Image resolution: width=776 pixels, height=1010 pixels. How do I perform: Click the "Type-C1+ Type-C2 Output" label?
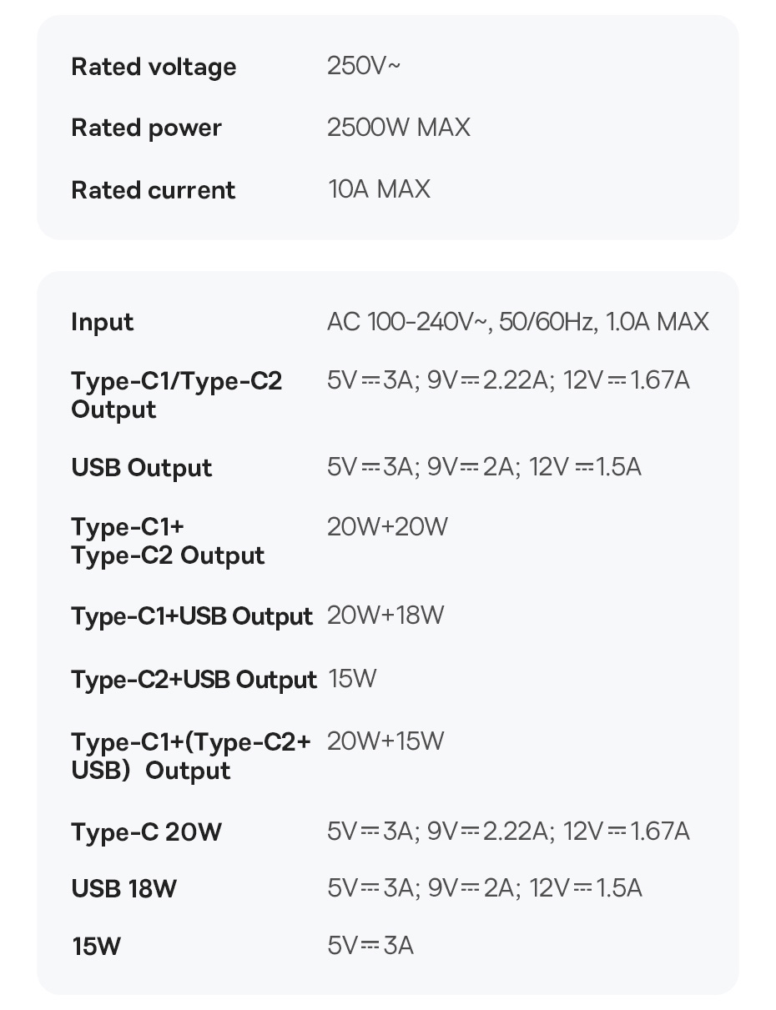coord(168,540)
